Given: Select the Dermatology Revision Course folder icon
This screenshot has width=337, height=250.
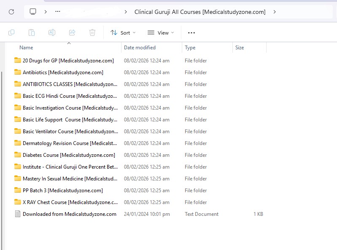Looking at the screenshot, I should pos(18,143).
